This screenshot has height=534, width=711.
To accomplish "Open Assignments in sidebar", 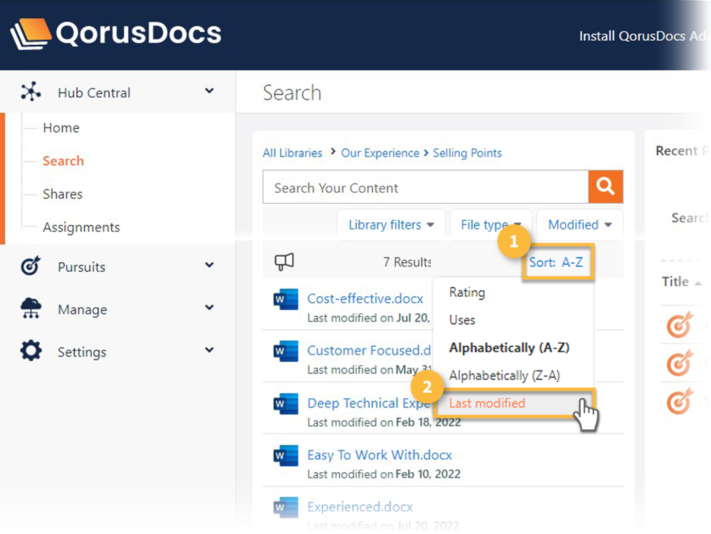I will click(x=81, y=227).
